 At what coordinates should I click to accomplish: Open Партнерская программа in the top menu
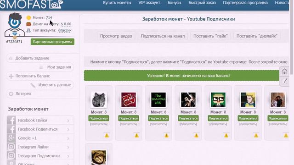click(245, 3)
